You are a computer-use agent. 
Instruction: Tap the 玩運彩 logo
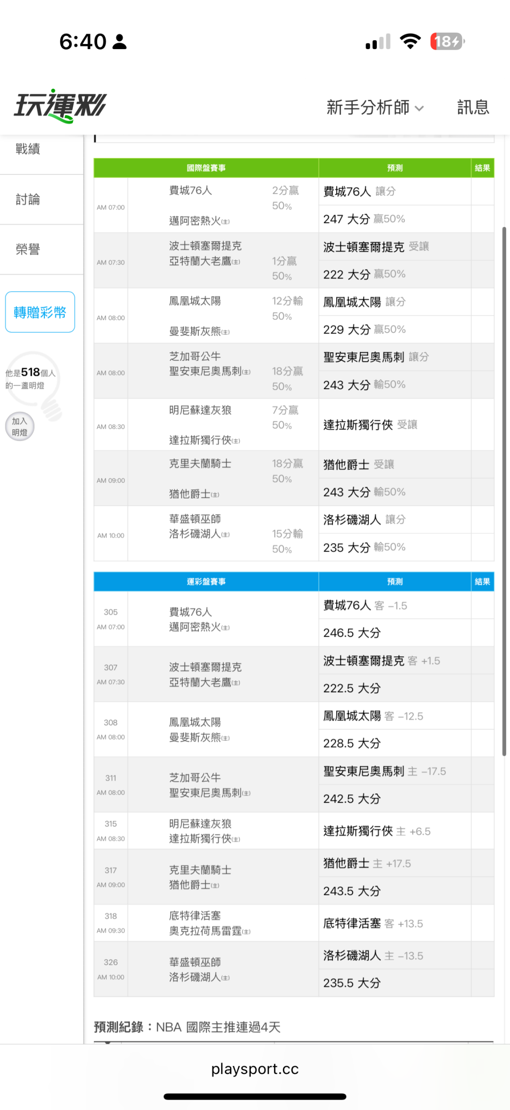pos(60,106)
